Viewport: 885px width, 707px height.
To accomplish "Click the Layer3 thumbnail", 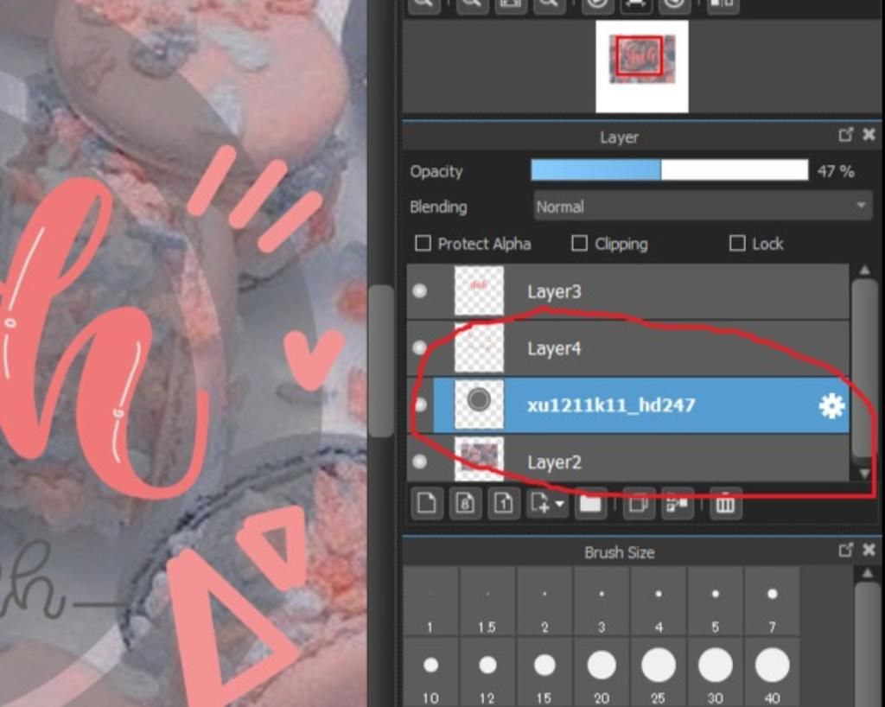I will [x=479, y=290].
